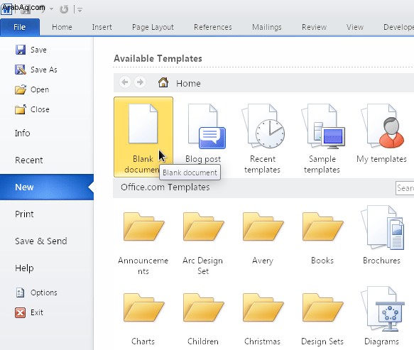
Task: Switch to the Page Layout ribbon tab
Action: (x=153, y=27)
